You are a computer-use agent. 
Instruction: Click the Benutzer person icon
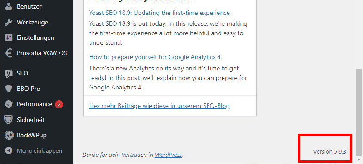[x=9, y=6]
